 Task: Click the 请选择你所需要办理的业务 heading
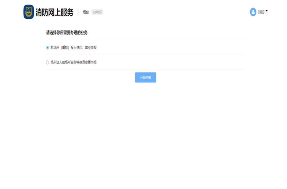(67, 33)
